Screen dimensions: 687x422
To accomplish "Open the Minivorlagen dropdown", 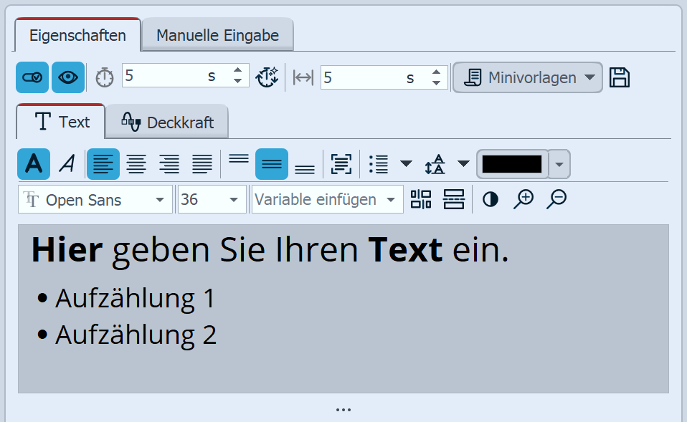I will pos(527,77).
